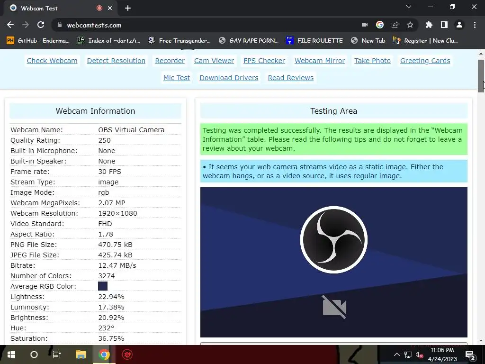Click the 12.47 MB/s bitrate value

click(x=117, y=265)
